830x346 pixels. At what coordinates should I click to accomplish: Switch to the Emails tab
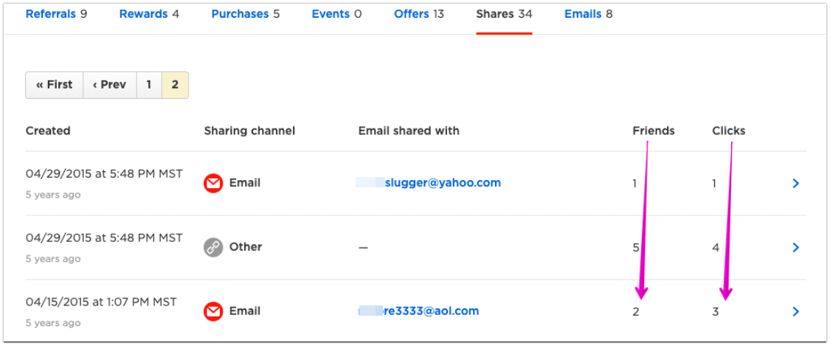[x=588, y=14]
